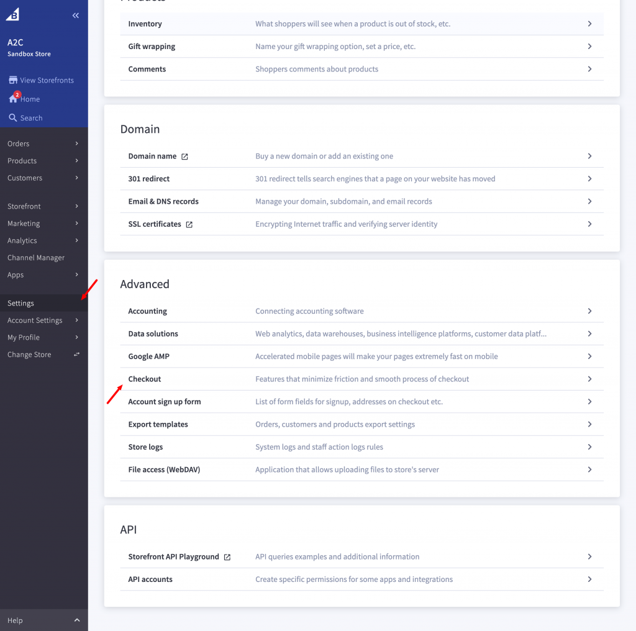The image size is (636, 631).
Task: Open SSL certificates settings
Action: pos(362,224)
